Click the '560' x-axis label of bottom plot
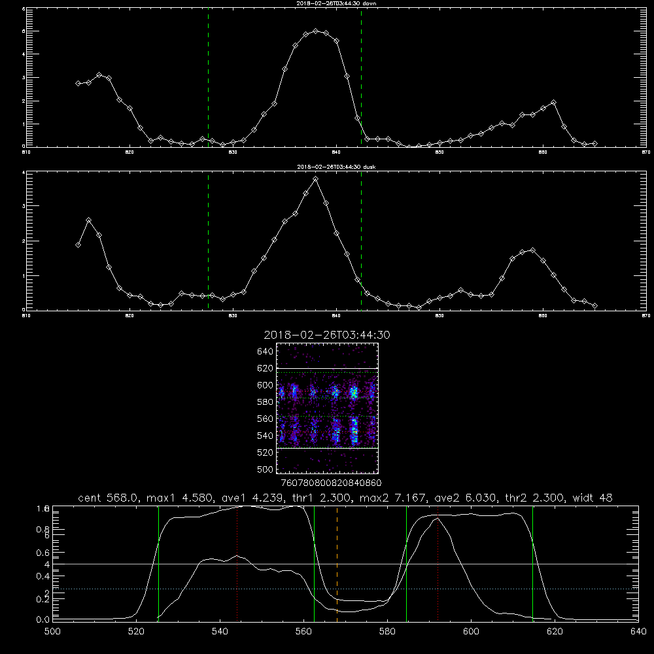This screenshot has height=654, width=654. pos(303,632)
